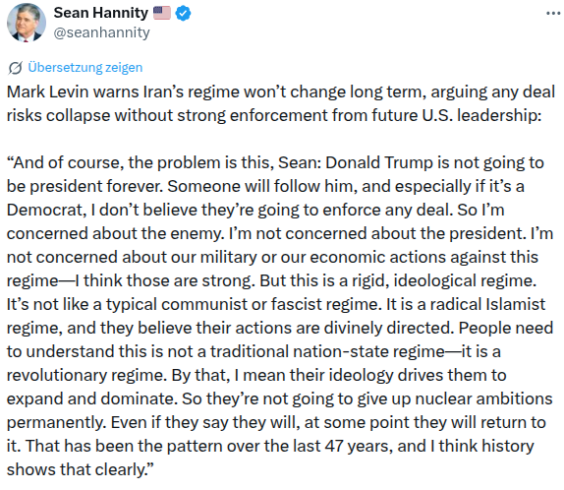564x490 pixels.
Task: Click the US flag emoji beside the name
Action: click(x=162, y=13)
